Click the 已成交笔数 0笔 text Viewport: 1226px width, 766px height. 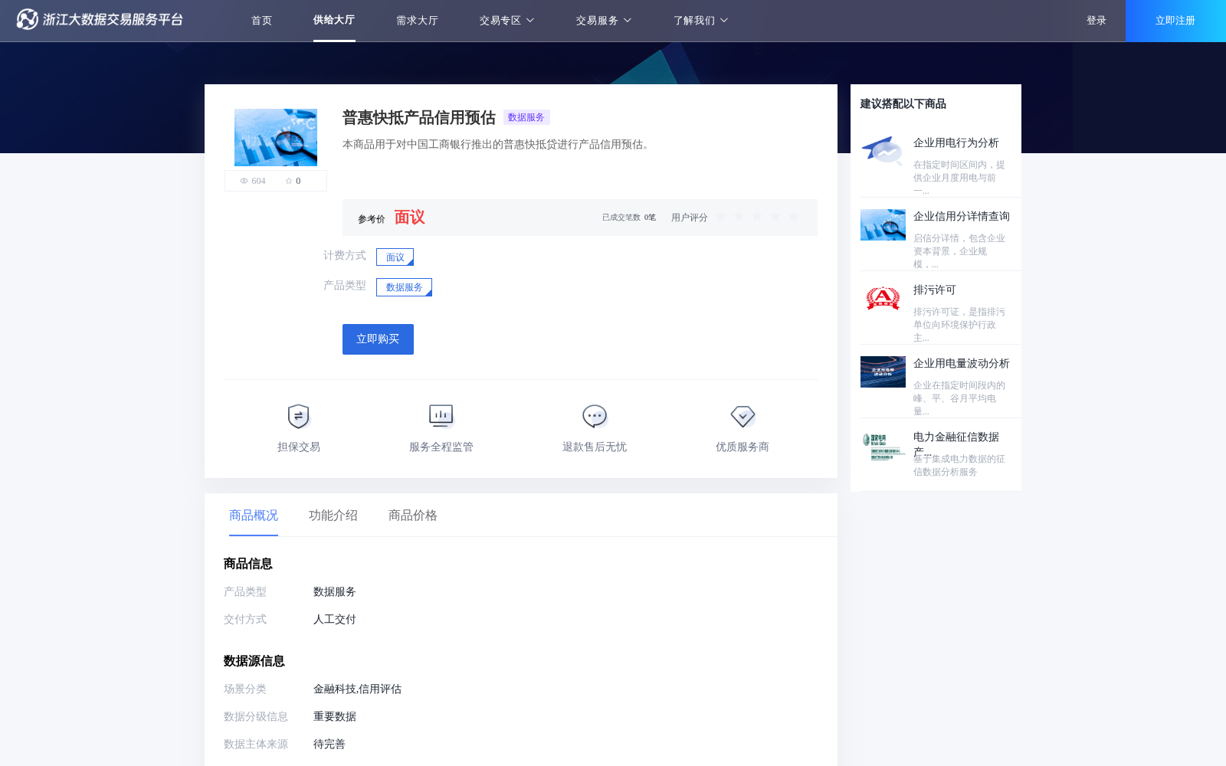click(x=628, y=218)
